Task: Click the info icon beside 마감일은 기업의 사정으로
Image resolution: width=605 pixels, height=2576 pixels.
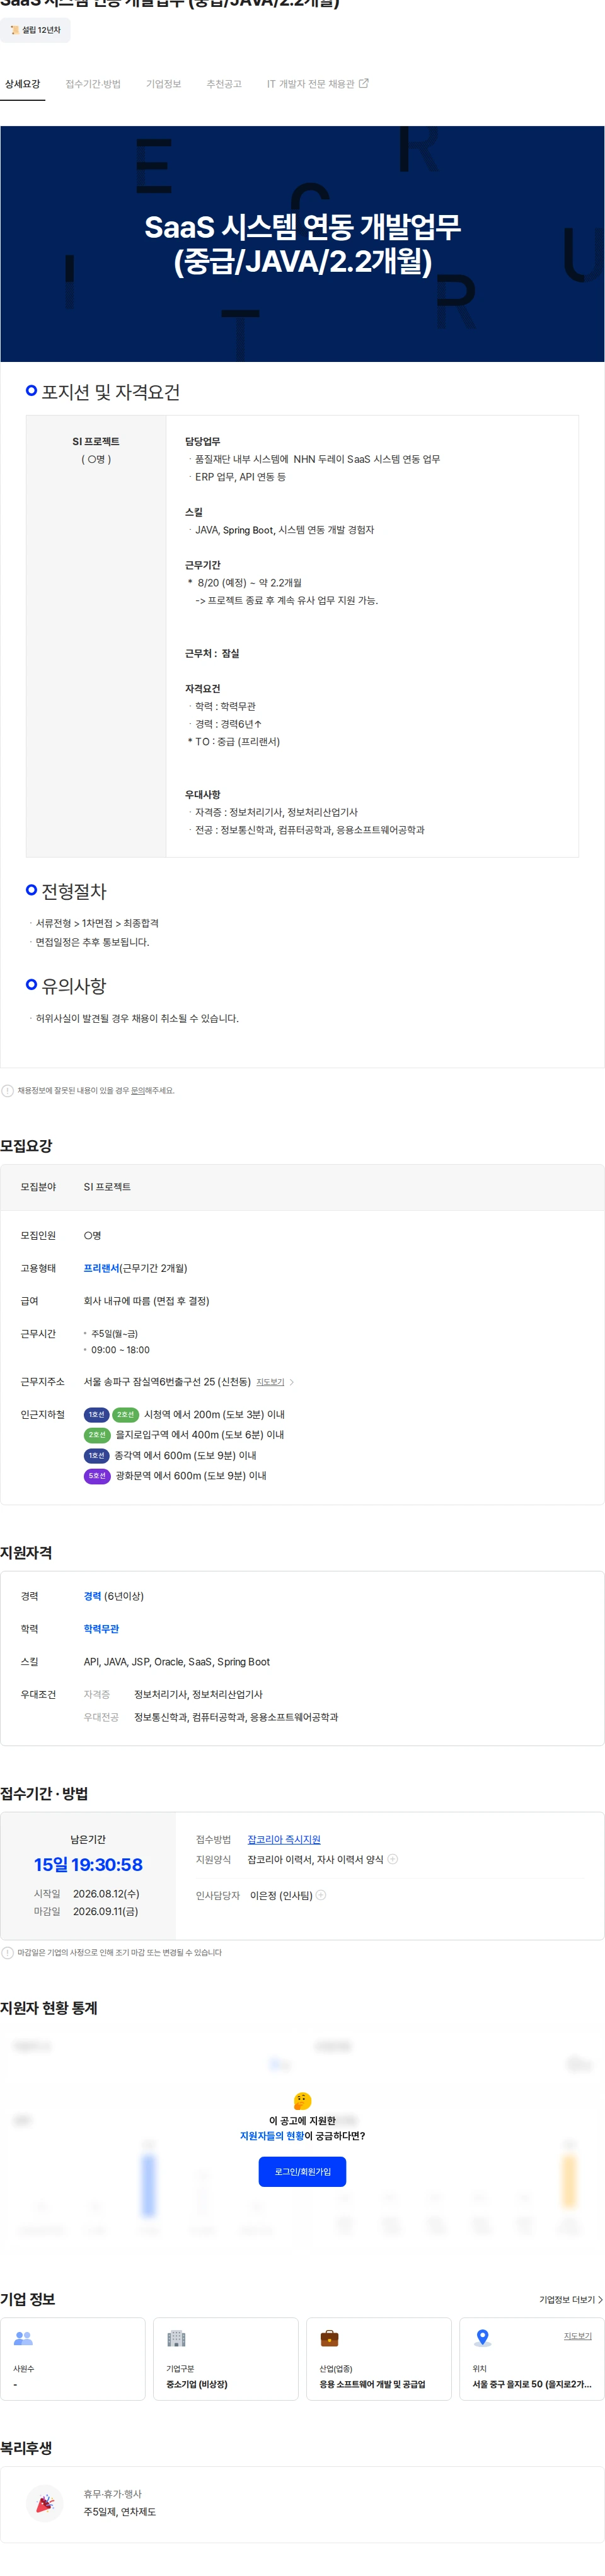Action: [8, 1952]
